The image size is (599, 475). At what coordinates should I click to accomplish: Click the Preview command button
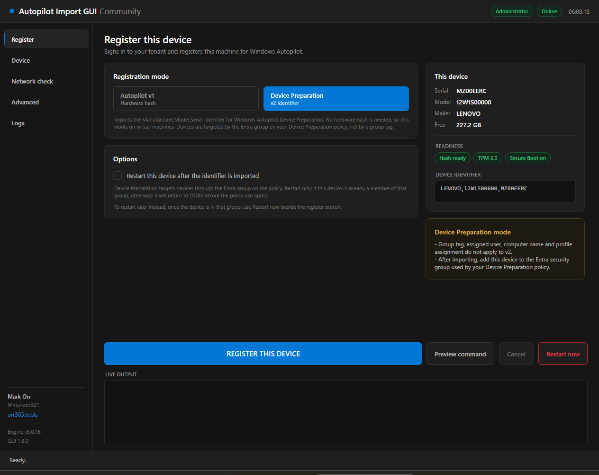(460, 354)
